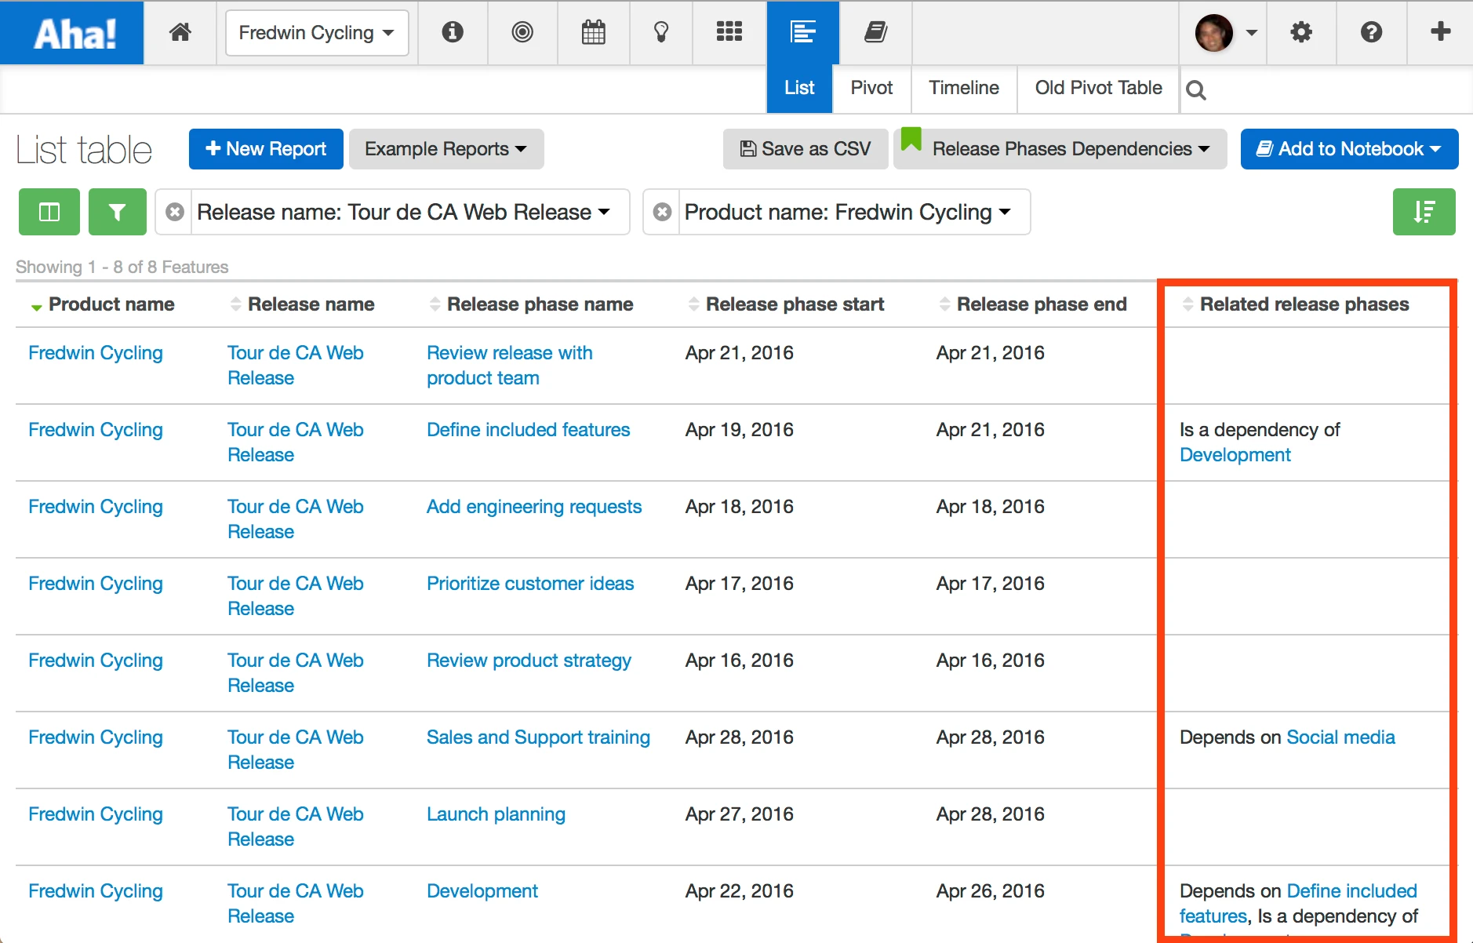The height and width of the screenshot is (943, 1473).
Task: Switch to the Timeline tab
Action: click(x=964, y=88)
